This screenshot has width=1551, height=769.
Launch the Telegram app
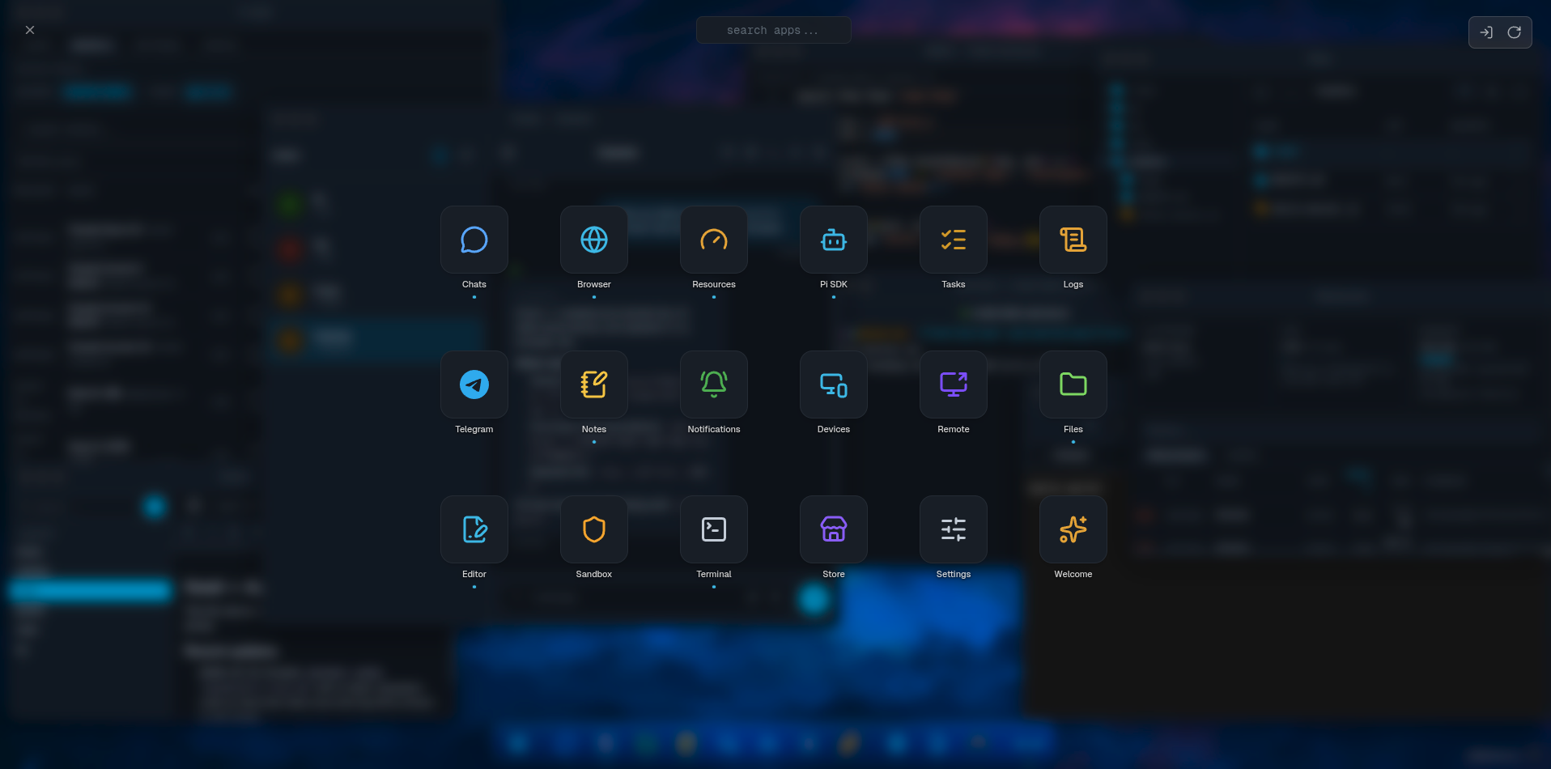[474, 384]
